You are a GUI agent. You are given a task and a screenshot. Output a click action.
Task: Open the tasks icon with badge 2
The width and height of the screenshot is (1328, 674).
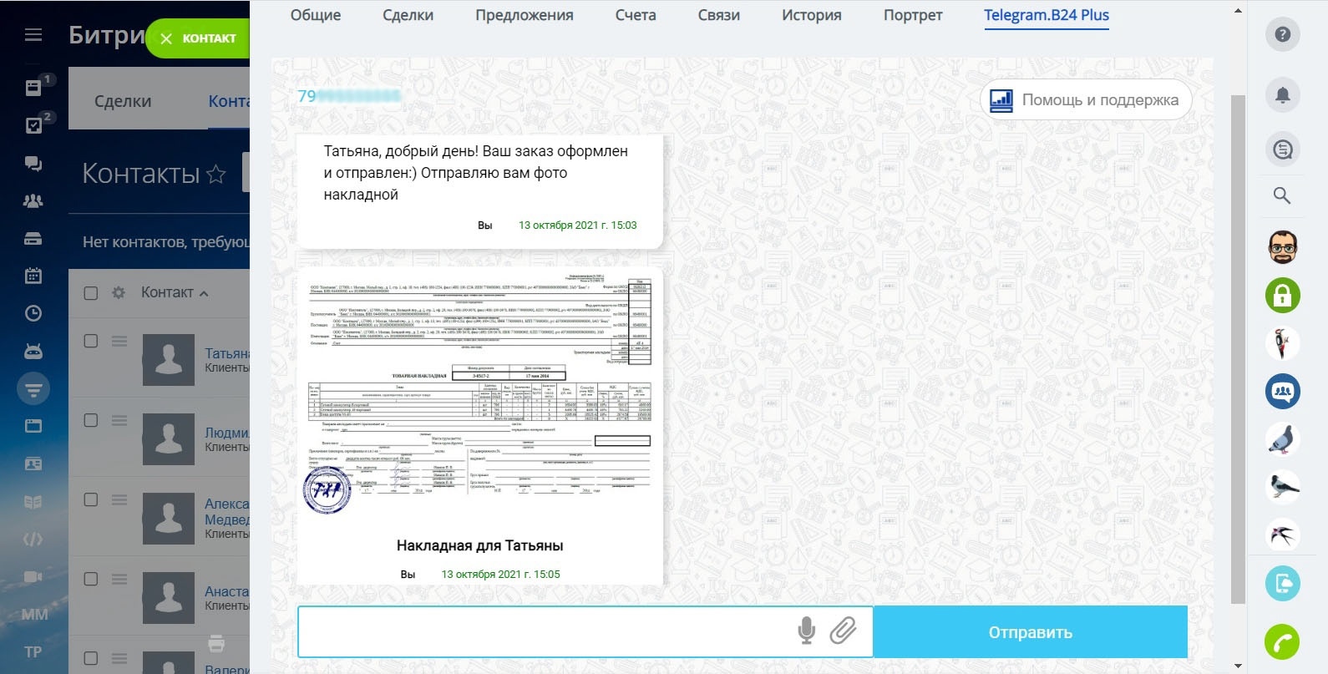coord(33,125)
